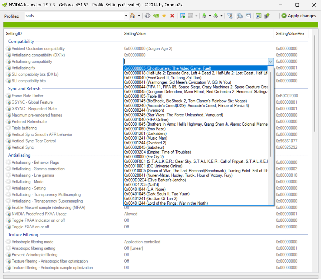Open the search unknown settings icon
321x279 pixels.
pyautogui.click(x=240, y=16)
